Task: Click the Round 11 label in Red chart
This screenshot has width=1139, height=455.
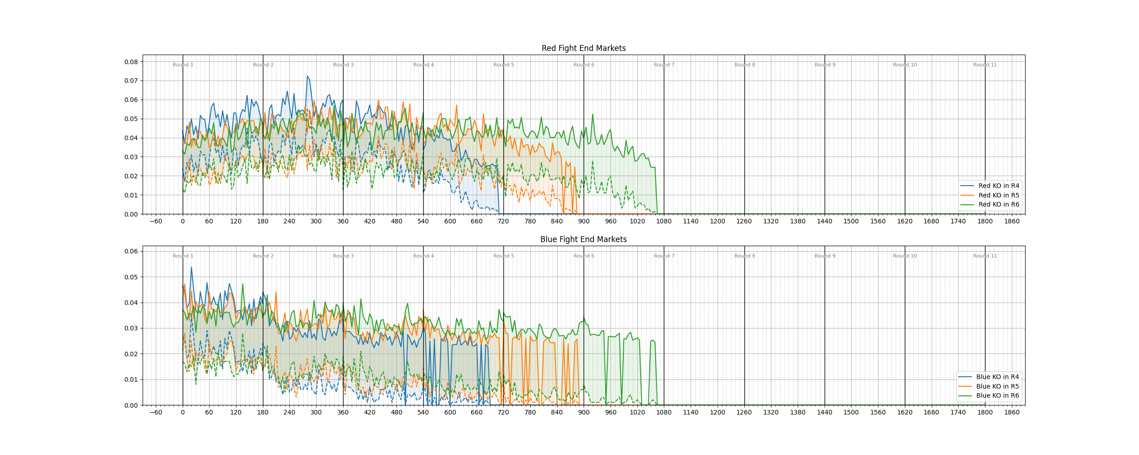Action: 985,65
